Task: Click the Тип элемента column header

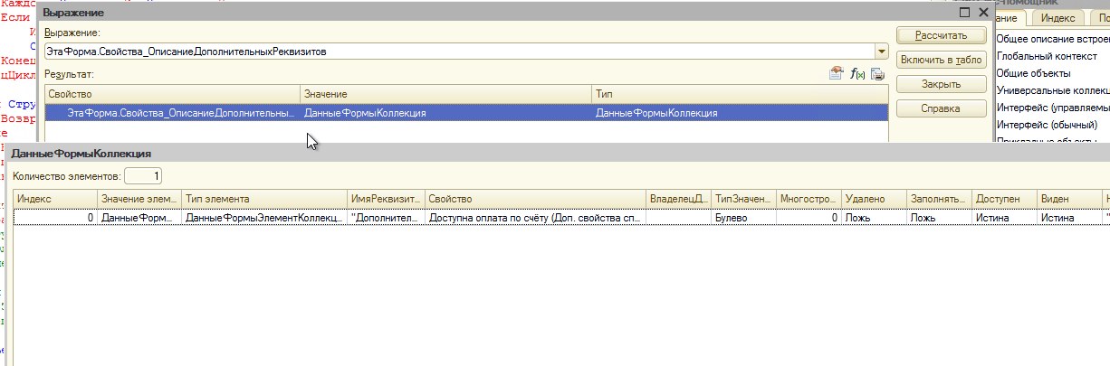Action: pyautogui.click(x=263, y=198)
